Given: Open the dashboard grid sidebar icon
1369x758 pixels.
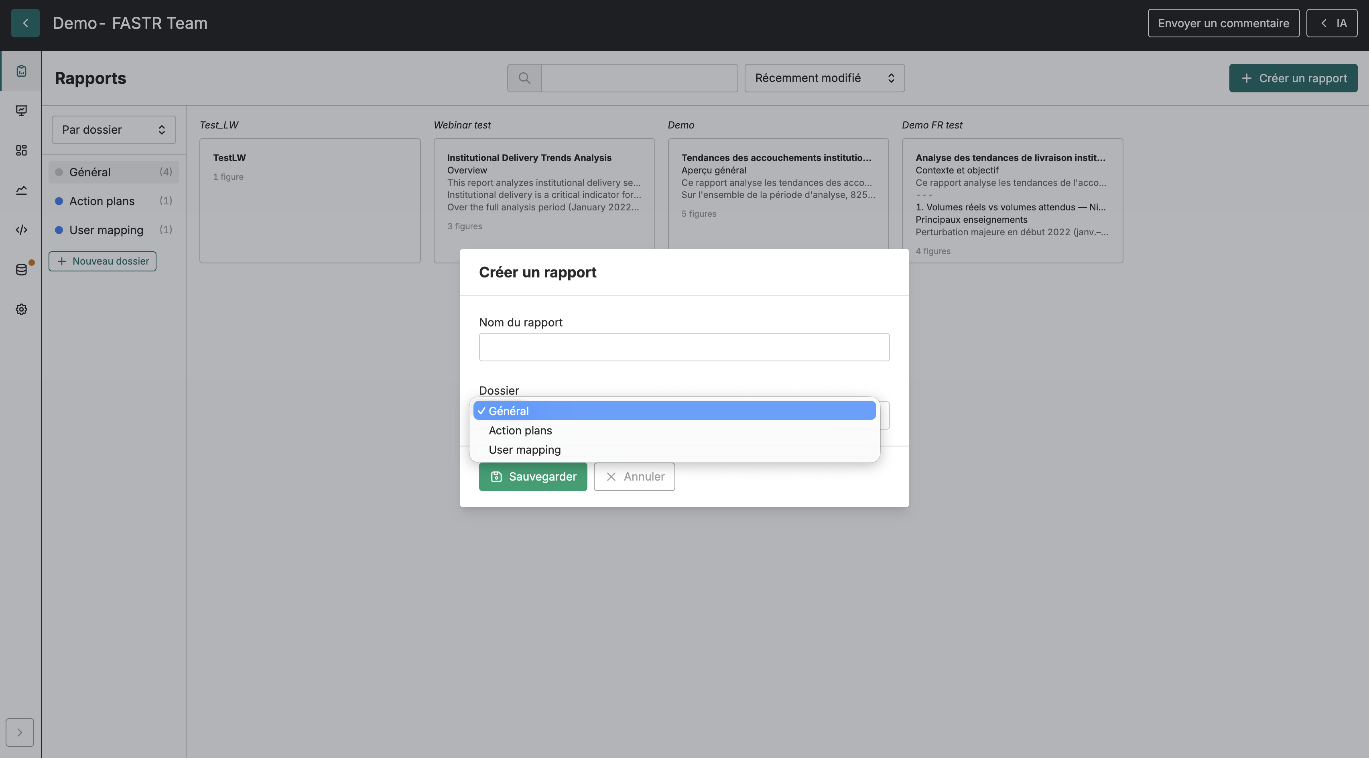Looking at the screenshot, I should pyautogui.click(x=21, y=151).
